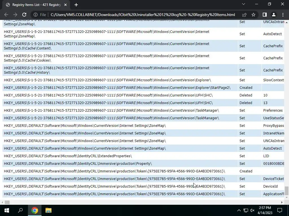The image size is (289, 216).
Task: Click the IntranetNam value cell
Action: tap(273, 133)
